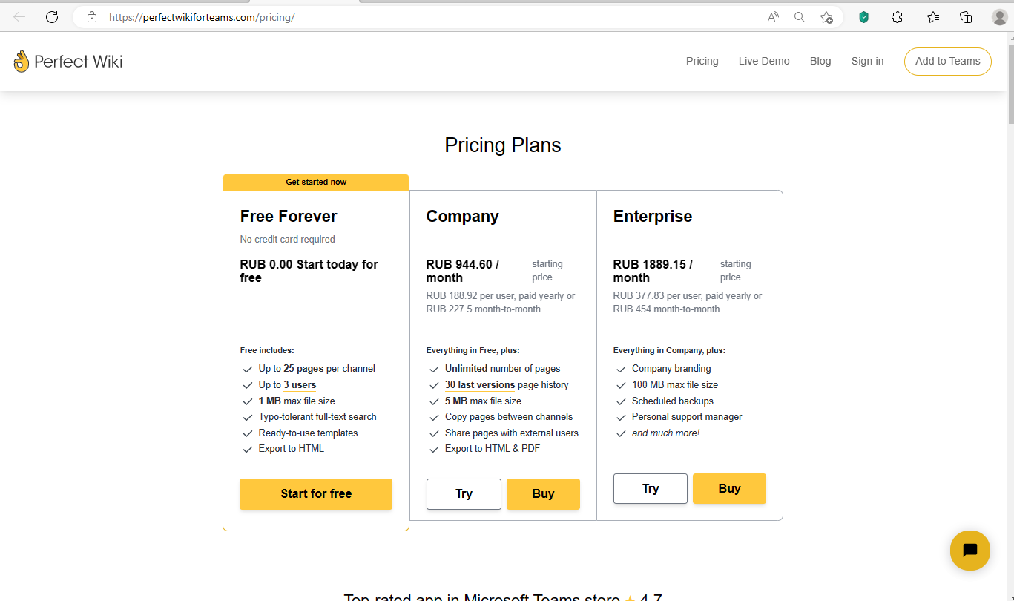Open the Blog navigation link
The height and width of the screenshot is (601, 1014).
[x=820, y=62]
